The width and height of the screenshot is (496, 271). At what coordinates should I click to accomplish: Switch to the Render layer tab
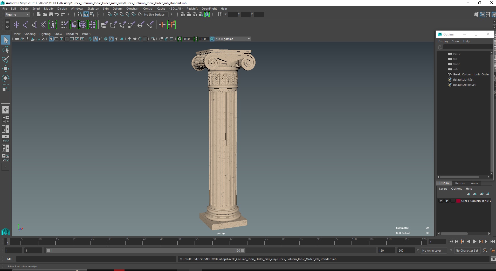[x=460, y=183]
